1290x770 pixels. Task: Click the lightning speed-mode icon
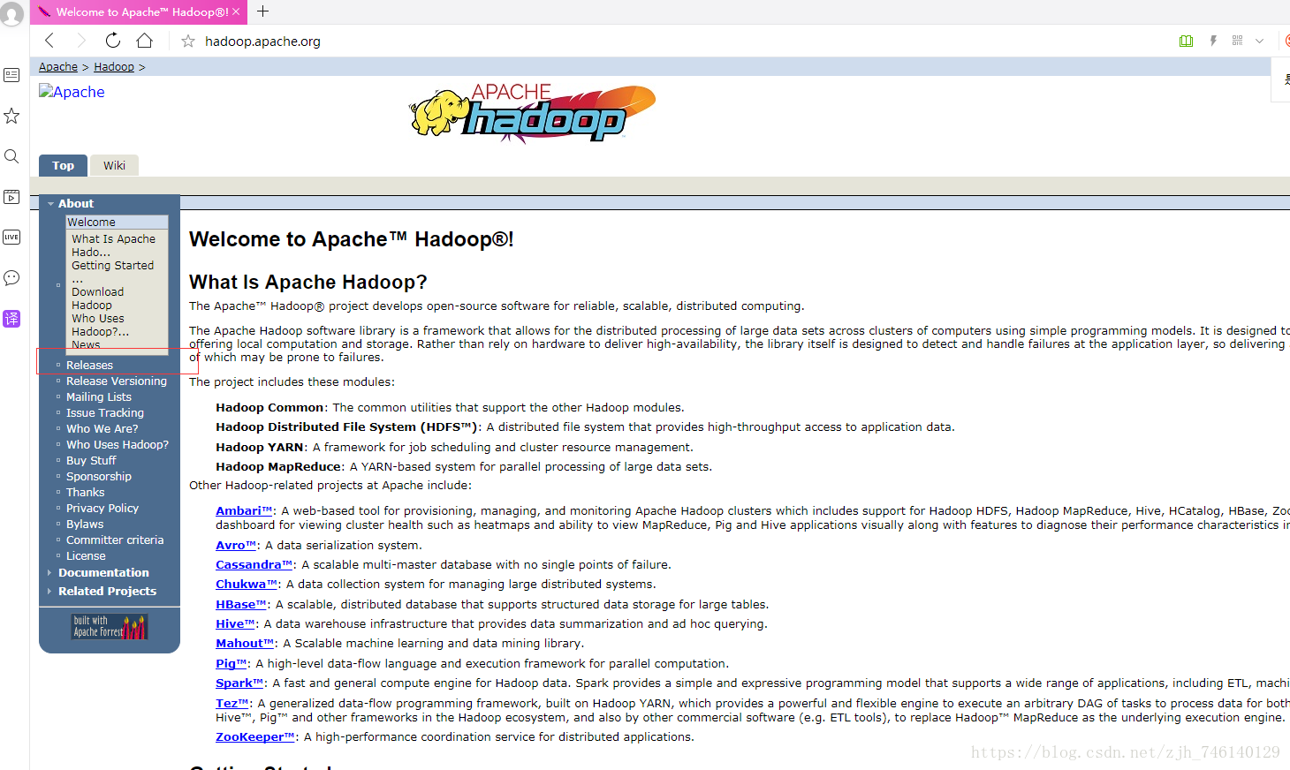[1213, 41]
